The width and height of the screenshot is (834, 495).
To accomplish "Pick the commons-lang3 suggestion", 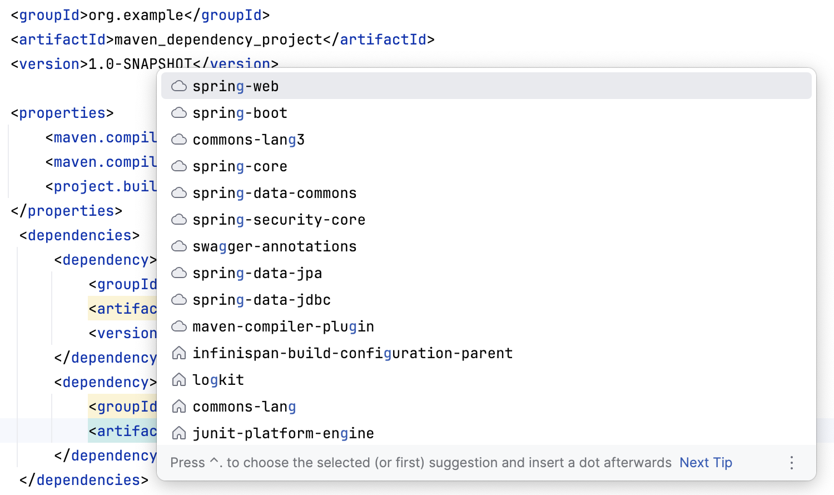I will click(487, 140).
